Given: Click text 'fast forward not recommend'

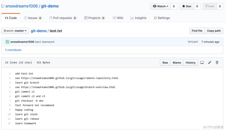Looking at the screenshot, I should point(35,105).
